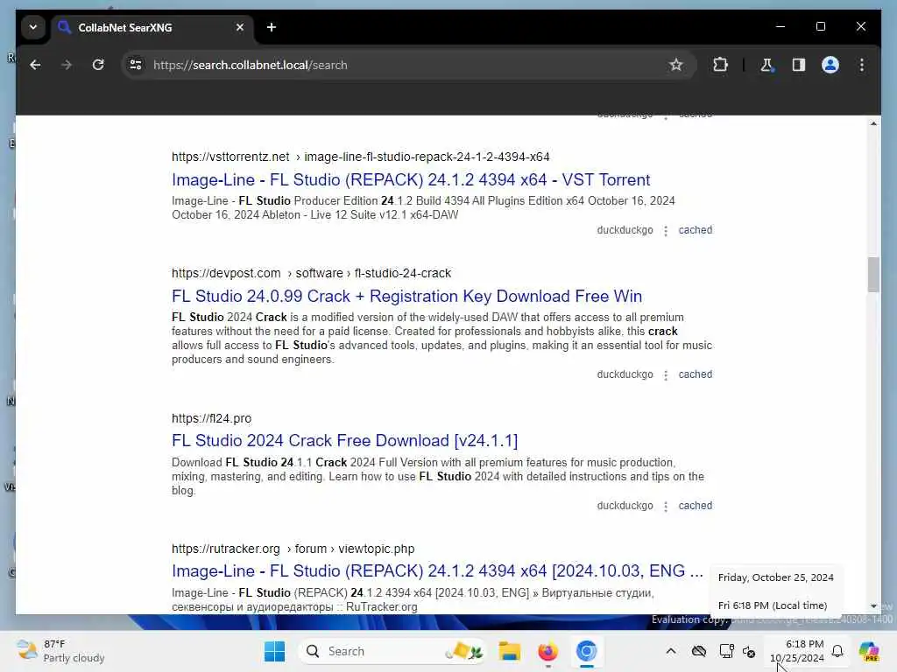This screenshot has height=672, width=897.
Task: Open cached link for fl24.pro result
Action: point(695,506)
